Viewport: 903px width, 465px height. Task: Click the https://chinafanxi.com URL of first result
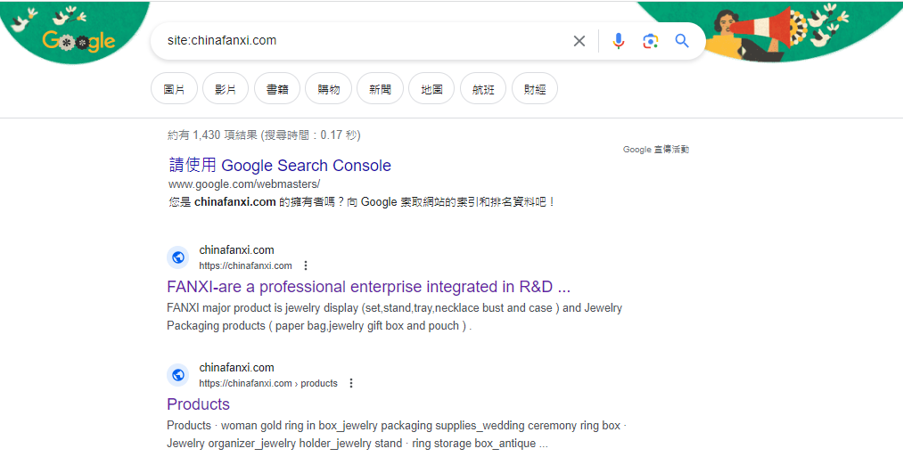(x=245, y=265)
